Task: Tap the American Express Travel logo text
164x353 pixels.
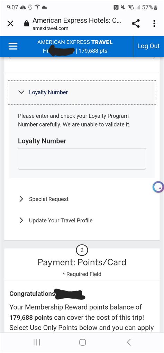Action: tap(75, 42)
